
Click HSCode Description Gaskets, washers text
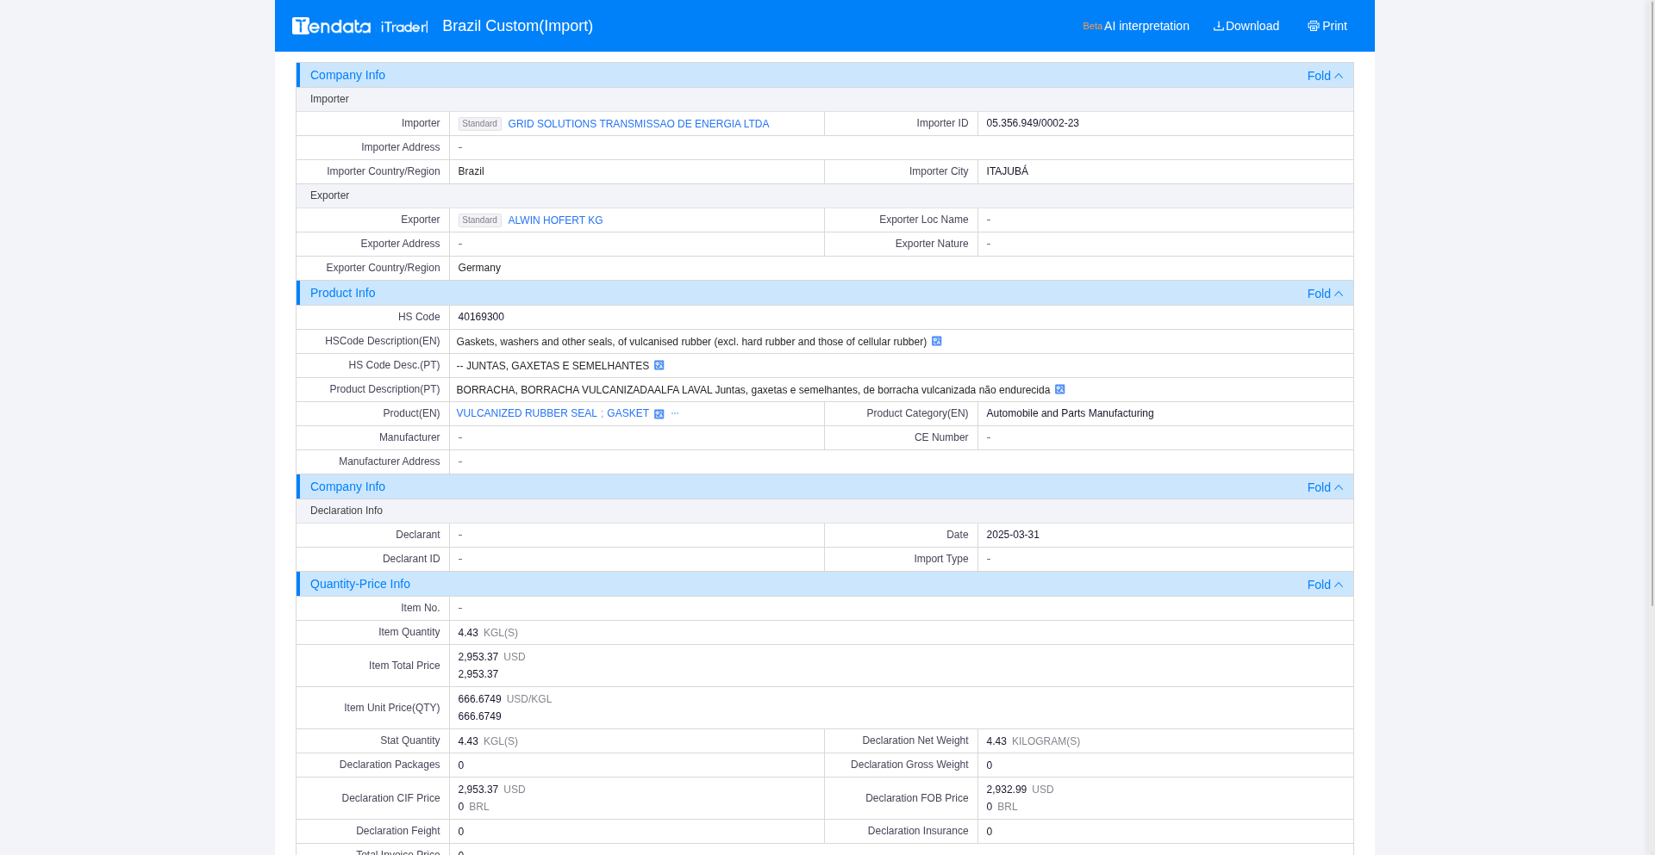coord(691,342)
